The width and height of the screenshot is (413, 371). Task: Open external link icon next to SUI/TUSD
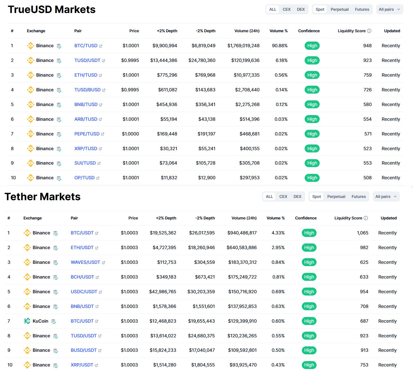[99, 163]
